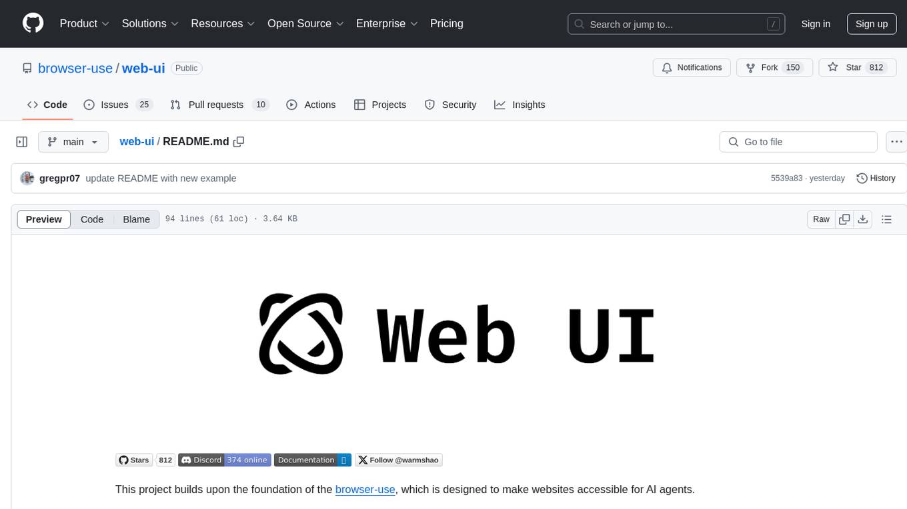View file History
Image resolution: width=907 pixels, height=509 pixels.
pos(876,179)
